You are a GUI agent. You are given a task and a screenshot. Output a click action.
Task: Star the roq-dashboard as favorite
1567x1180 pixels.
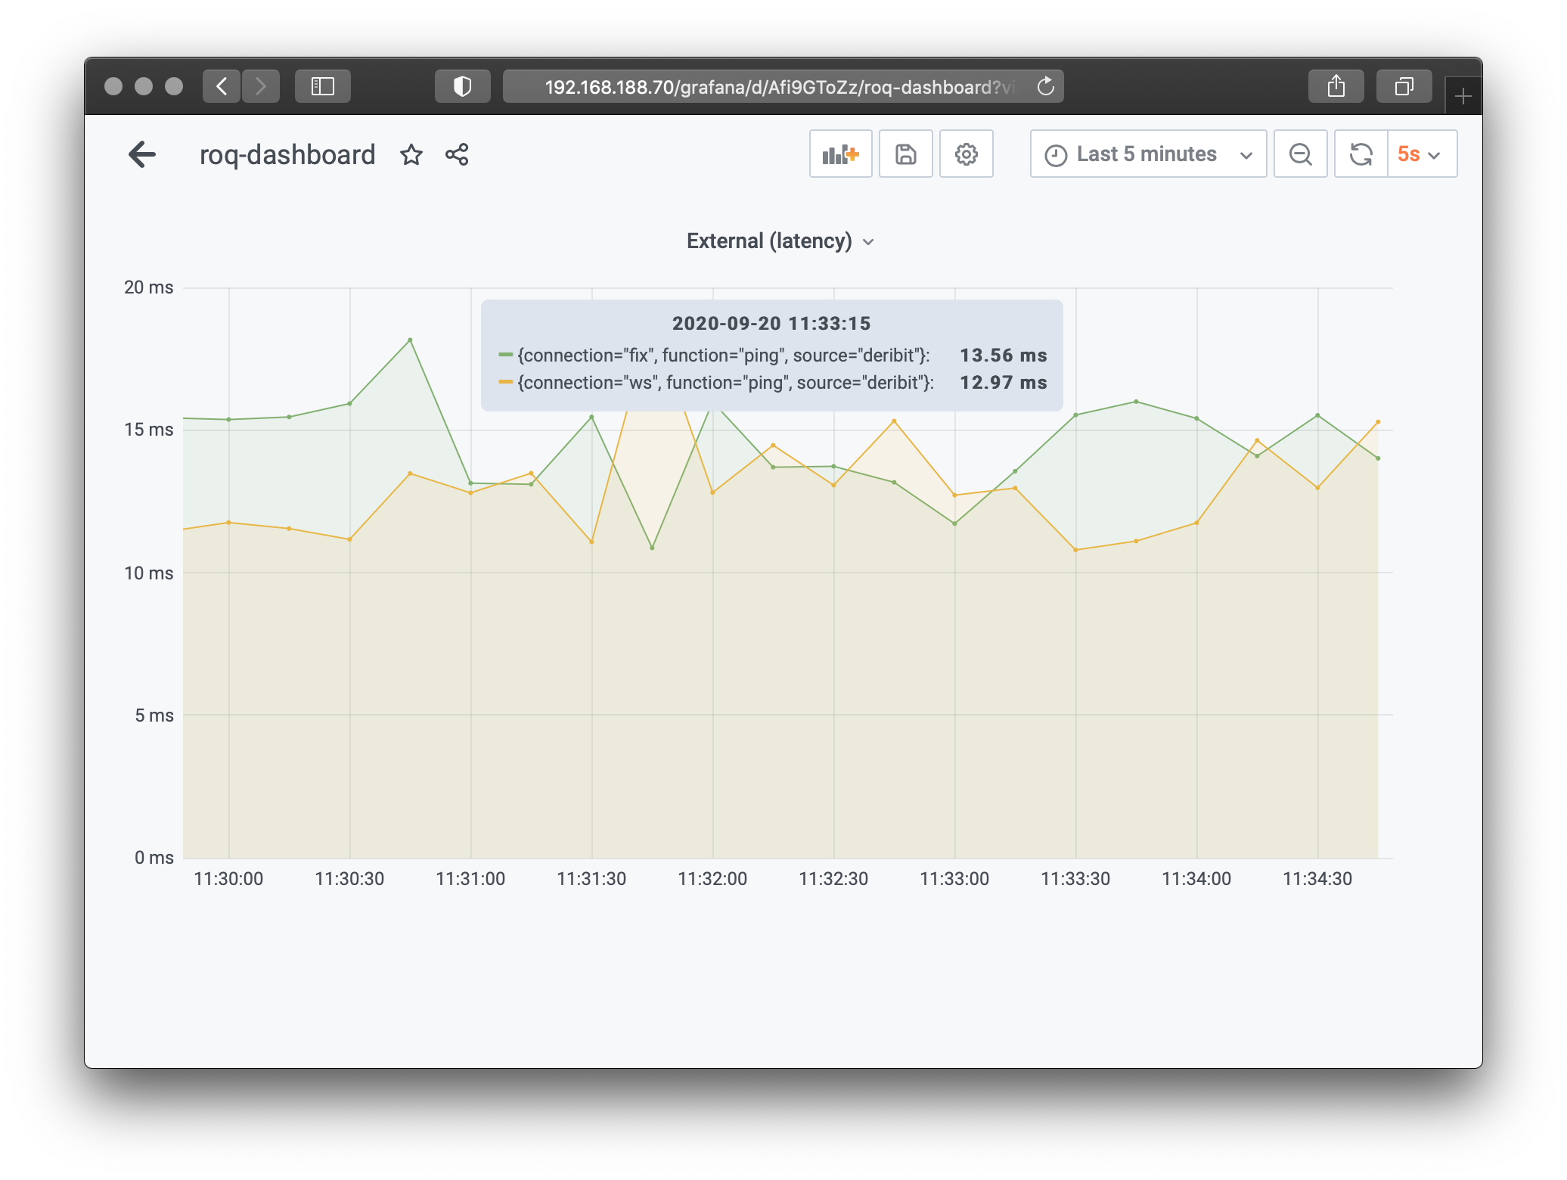[x=411, y=155]
